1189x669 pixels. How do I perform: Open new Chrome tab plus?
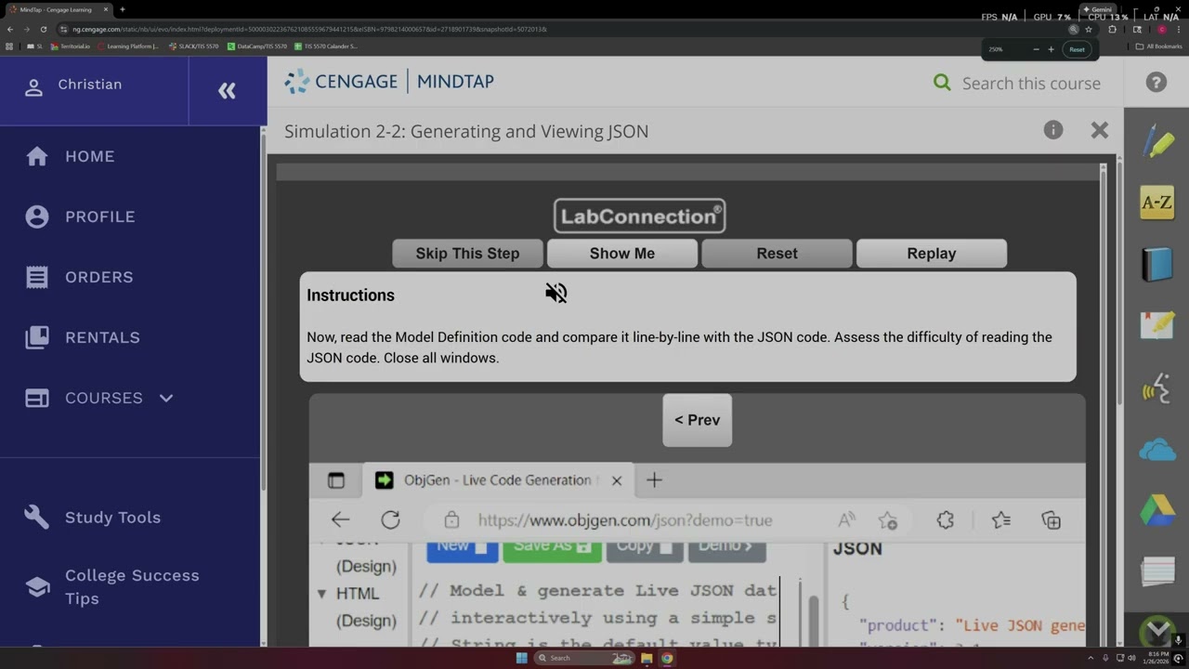tap(122, 9)
